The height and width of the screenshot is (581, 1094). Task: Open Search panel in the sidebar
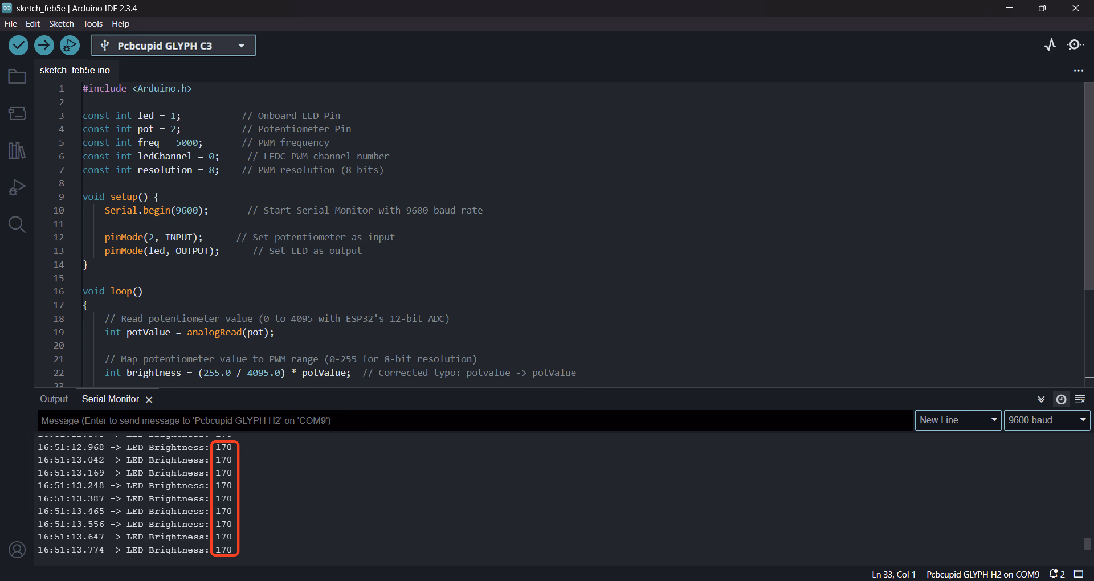(17, 224)
